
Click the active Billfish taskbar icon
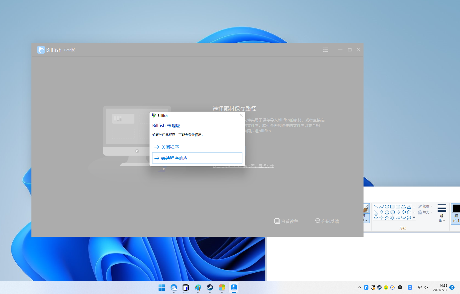234,287
